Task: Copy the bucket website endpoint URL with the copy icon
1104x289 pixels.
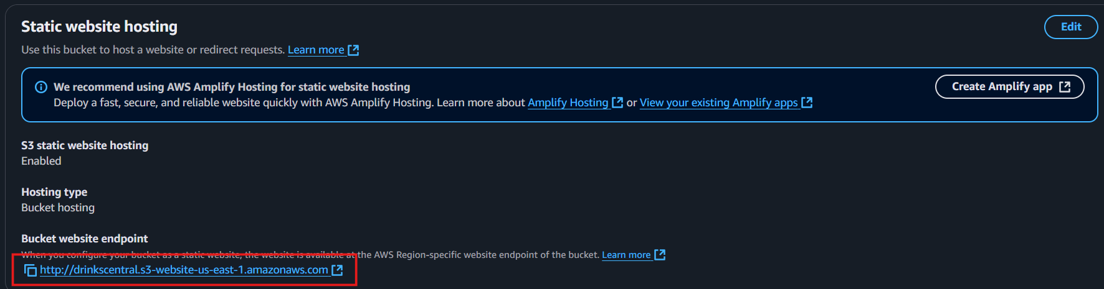Action: [30, 270]
